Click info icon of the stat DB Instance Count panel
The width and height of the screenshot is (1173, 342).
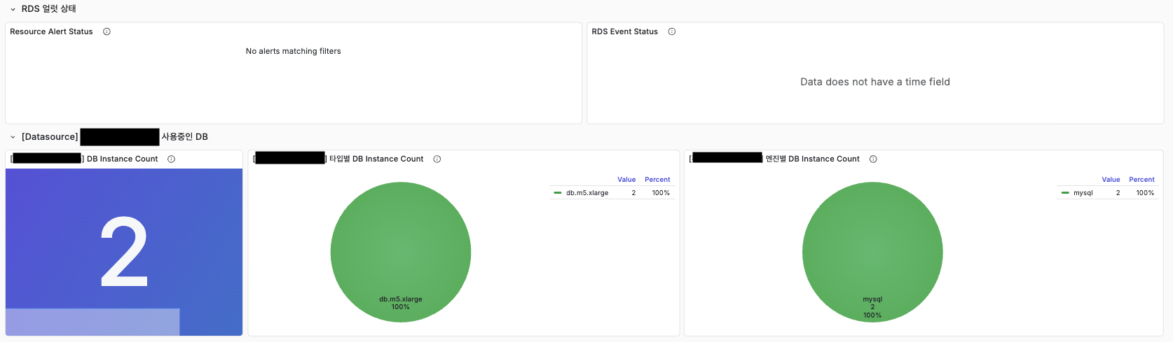coord(171,159)
